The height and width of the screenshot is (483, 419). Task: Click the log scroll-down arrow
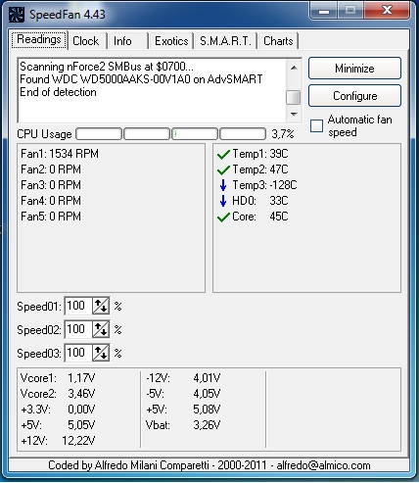click(x=294, y=115)
